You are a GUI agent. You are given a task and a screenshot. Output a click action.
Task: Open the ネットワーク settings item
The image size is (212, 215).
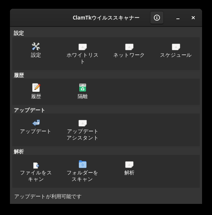coord(129,47)
